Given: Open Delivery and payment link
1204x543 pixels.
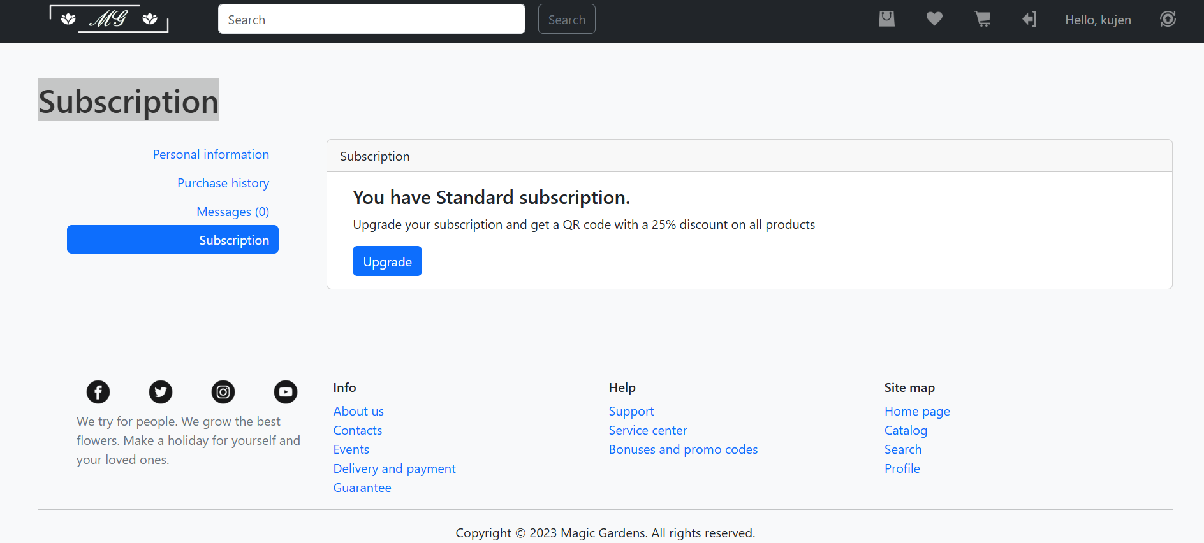Looking at the screenshot, I should click(394, 469).
